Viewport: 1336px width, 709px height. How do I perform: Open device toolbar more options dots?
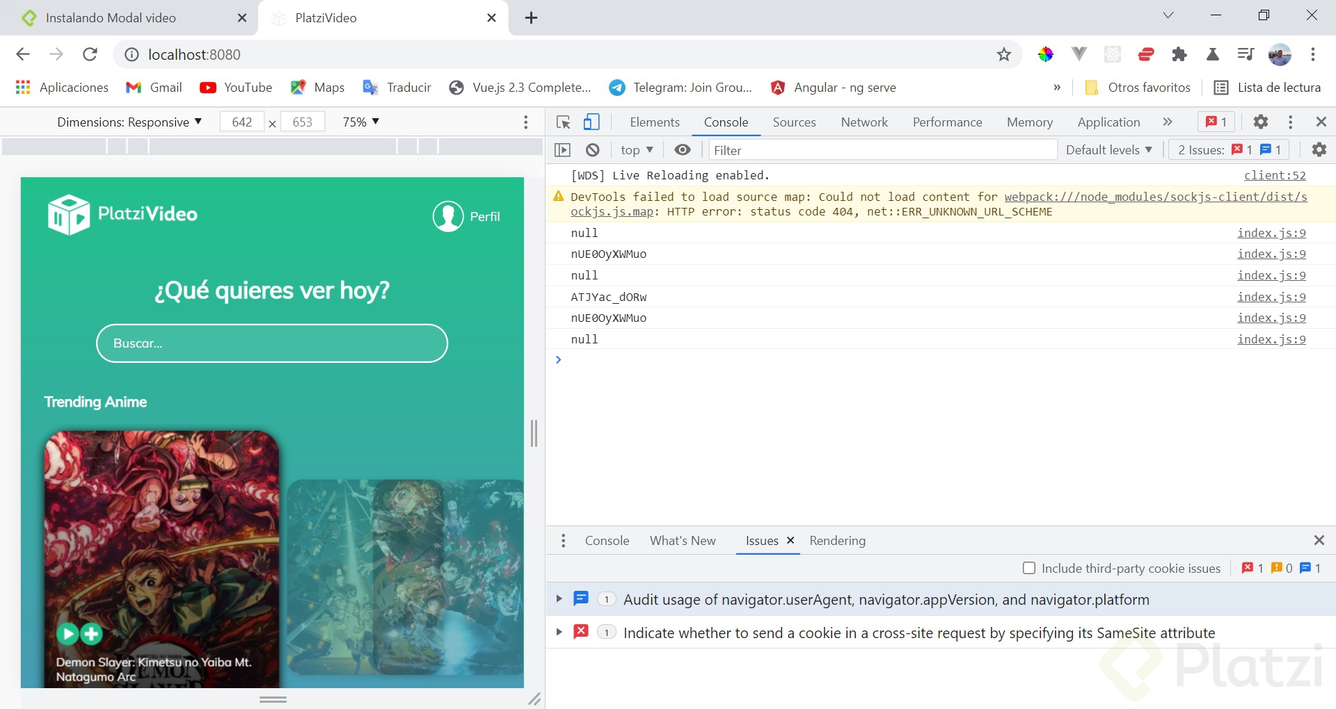[526, 122]
